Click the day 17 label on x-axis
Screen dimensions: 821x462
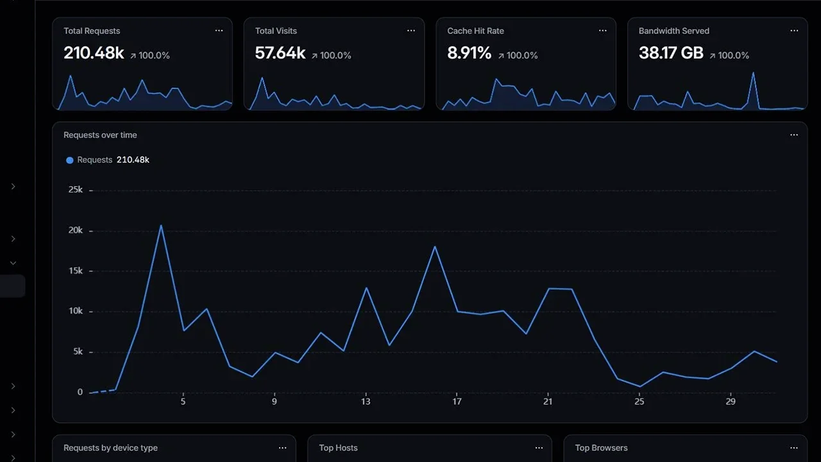click(x=457, y=402)
